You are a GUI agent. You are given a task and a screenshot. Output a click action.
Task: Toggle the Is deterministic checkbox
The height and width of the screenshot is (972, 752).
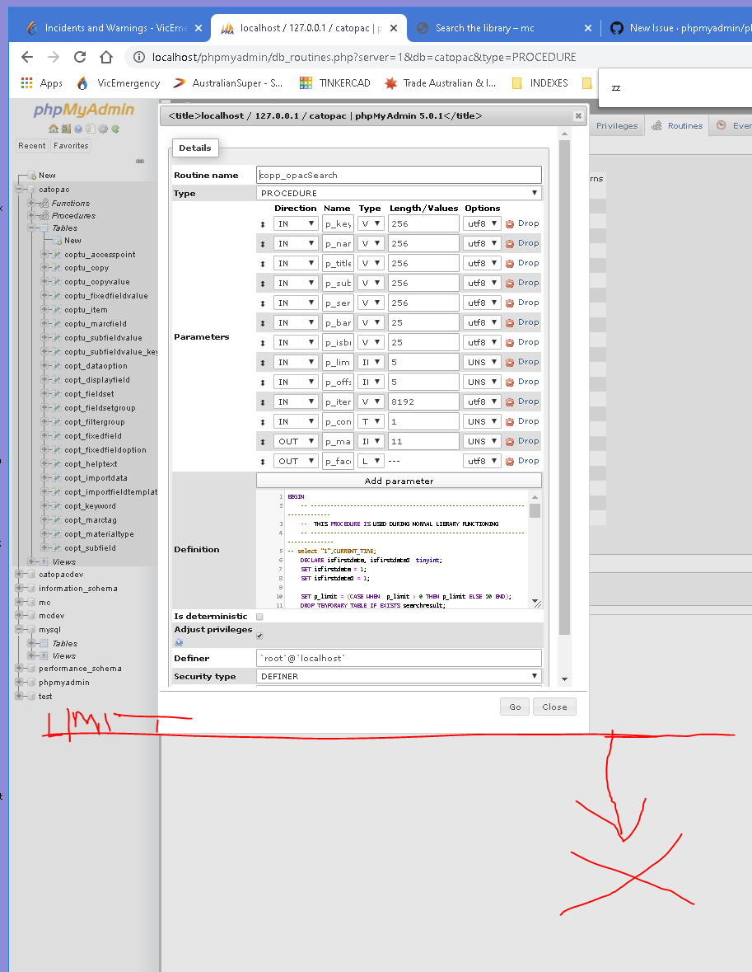pyautogui.click(x=259, y=617)
